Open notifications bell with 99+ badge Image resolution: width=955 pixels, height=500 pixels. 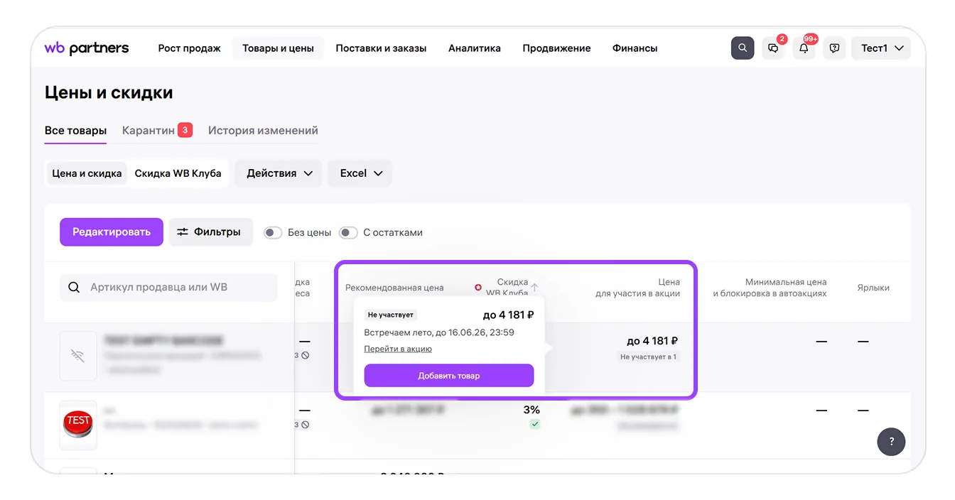(x=804, y=48)
